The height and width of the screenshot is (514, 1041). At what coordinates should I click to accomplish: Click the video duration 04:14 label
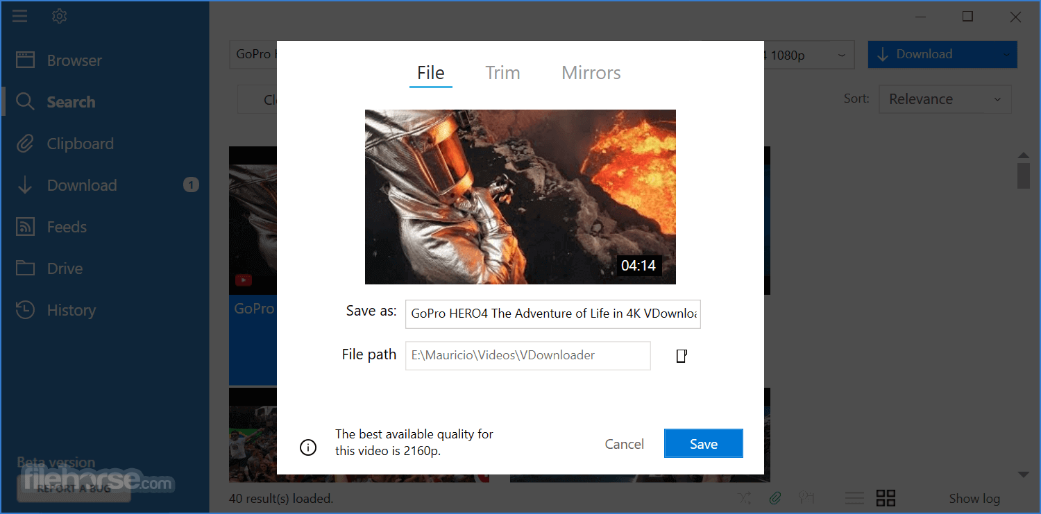638,265
